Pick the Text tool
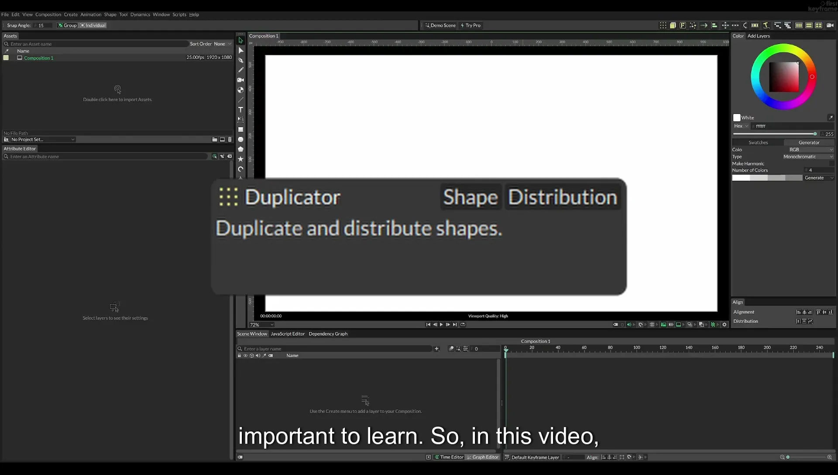Viewport: 838px width, 475px height. [240, 110]
